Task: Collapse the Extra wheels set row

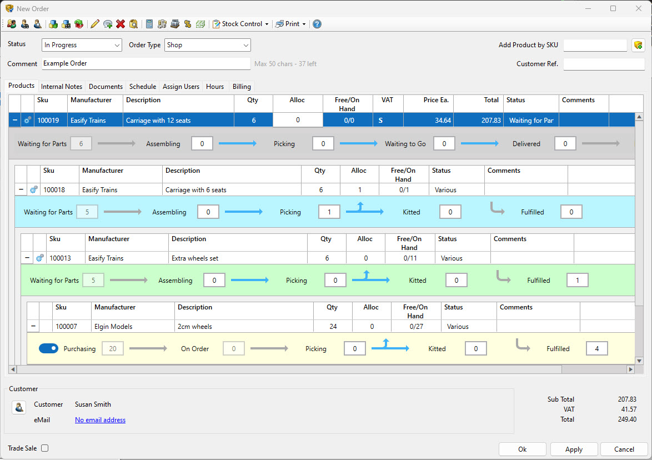Action: [x=27, y=258]
